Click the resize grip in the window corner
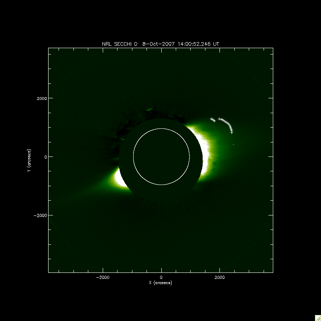This screenshot has height=321, width=321. [x=317, y=317]
